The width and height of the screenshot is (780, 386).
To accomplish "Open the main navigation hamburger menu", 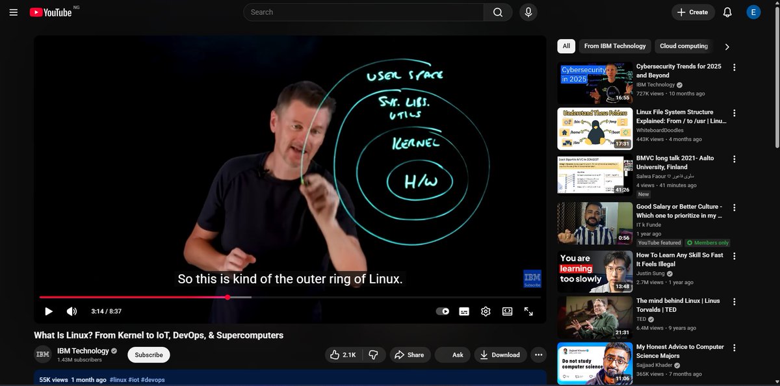I will coord(13,12).
